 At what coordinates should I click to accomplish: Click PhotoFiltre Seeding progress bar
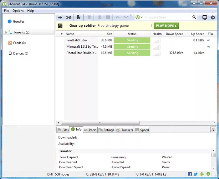(x=132, y=53)
